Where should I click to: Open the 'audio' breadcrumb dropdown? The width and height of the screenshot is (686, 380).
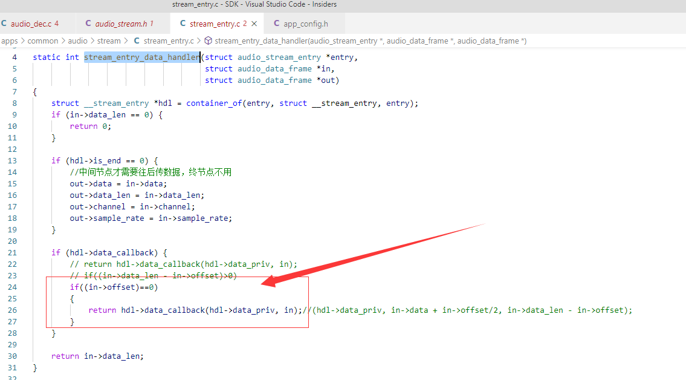click(x=77, y=41)
